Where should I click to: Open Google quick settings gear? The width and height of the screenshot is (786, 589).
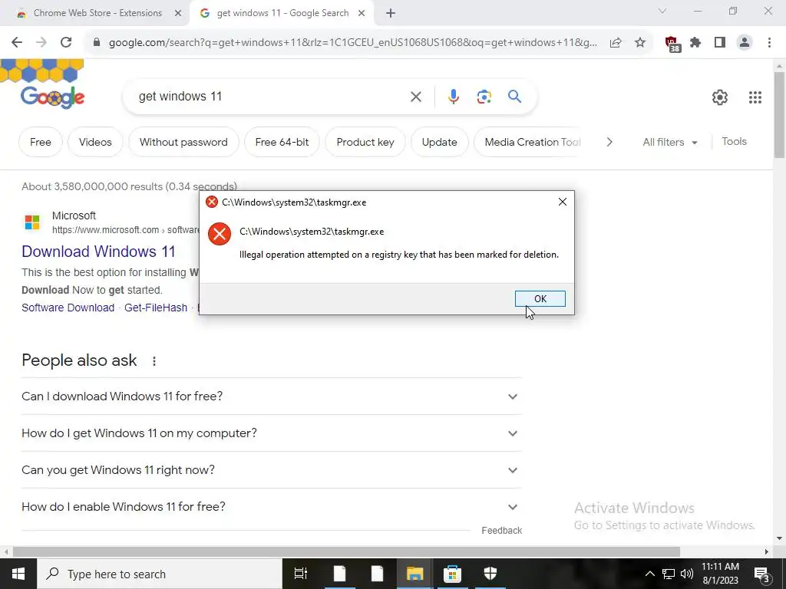720,97
